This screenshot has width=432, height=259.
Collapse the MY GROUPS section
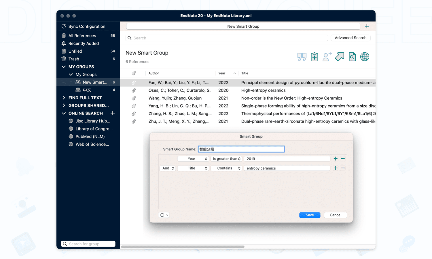(x=64, y=67)
